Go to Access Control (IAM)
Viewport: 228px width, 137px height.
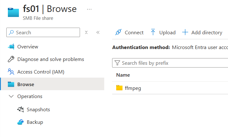point(41,72)
